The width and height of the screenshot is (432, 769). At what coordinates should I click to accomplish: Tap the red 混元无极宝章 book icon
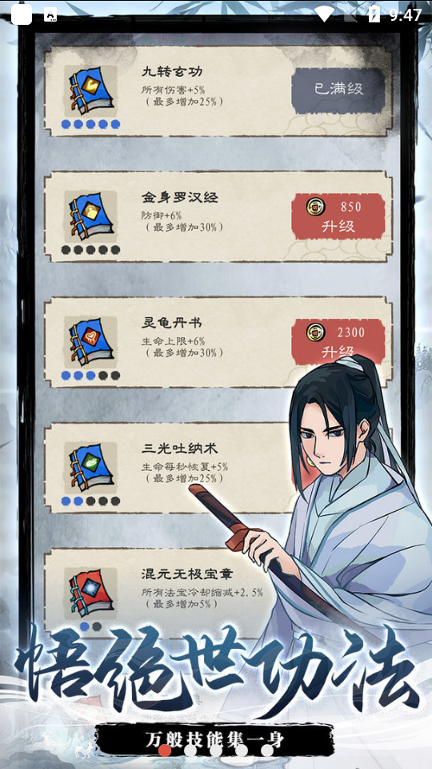(90, 594)
